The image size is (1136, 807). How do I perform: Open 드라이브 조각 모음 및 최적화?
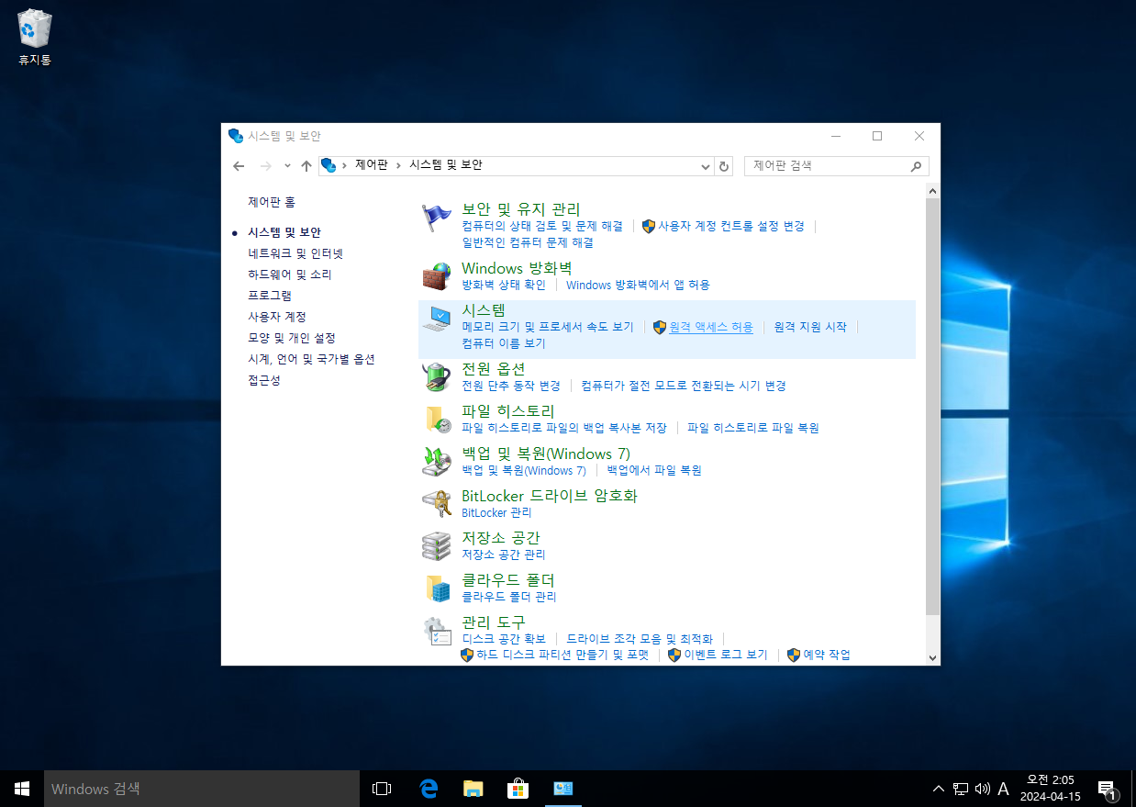click(x=640, y=639)
